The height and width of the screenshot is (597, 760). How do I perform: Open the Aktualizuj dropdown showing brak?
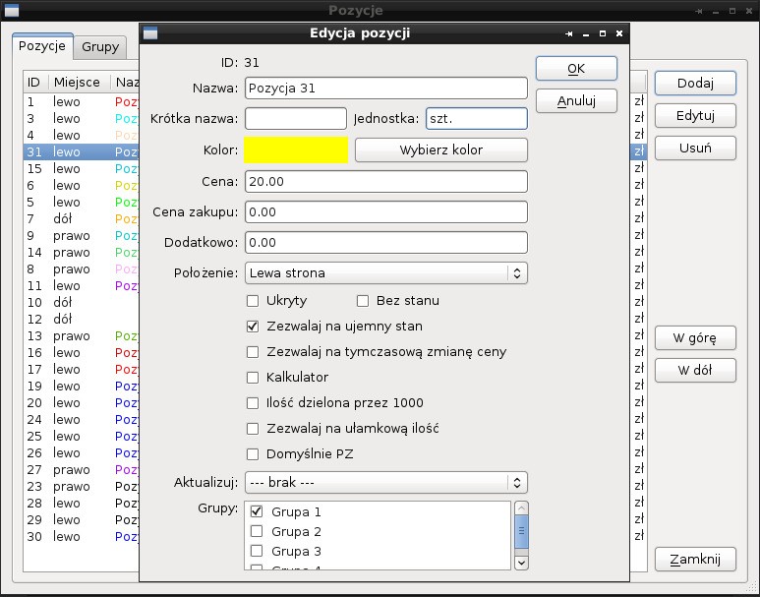[x=385, y=483]
